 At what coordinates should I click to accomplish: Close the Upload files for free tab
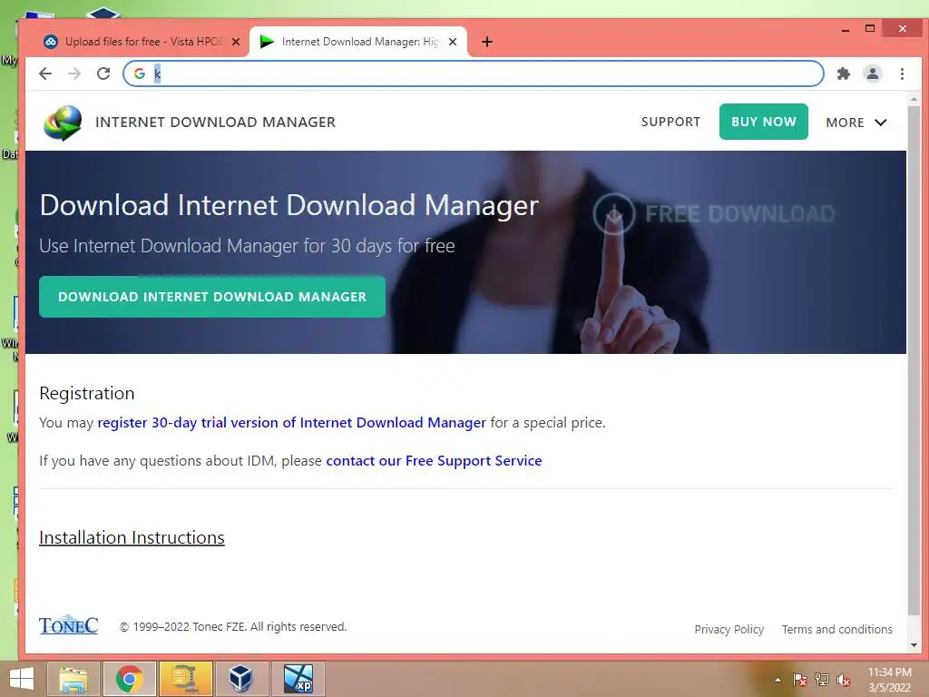[236, 42]
